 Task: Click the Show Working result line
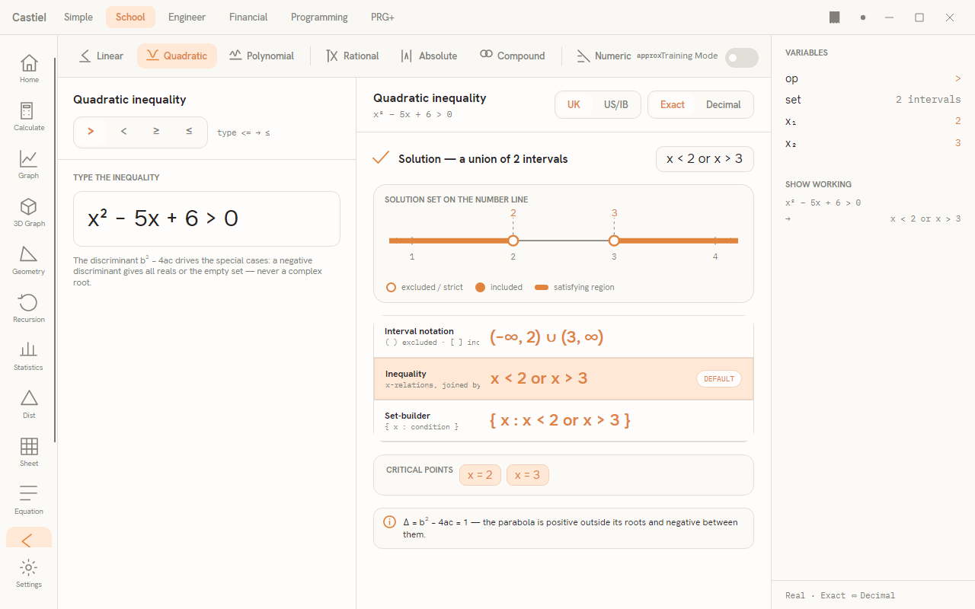click(873, 218)
